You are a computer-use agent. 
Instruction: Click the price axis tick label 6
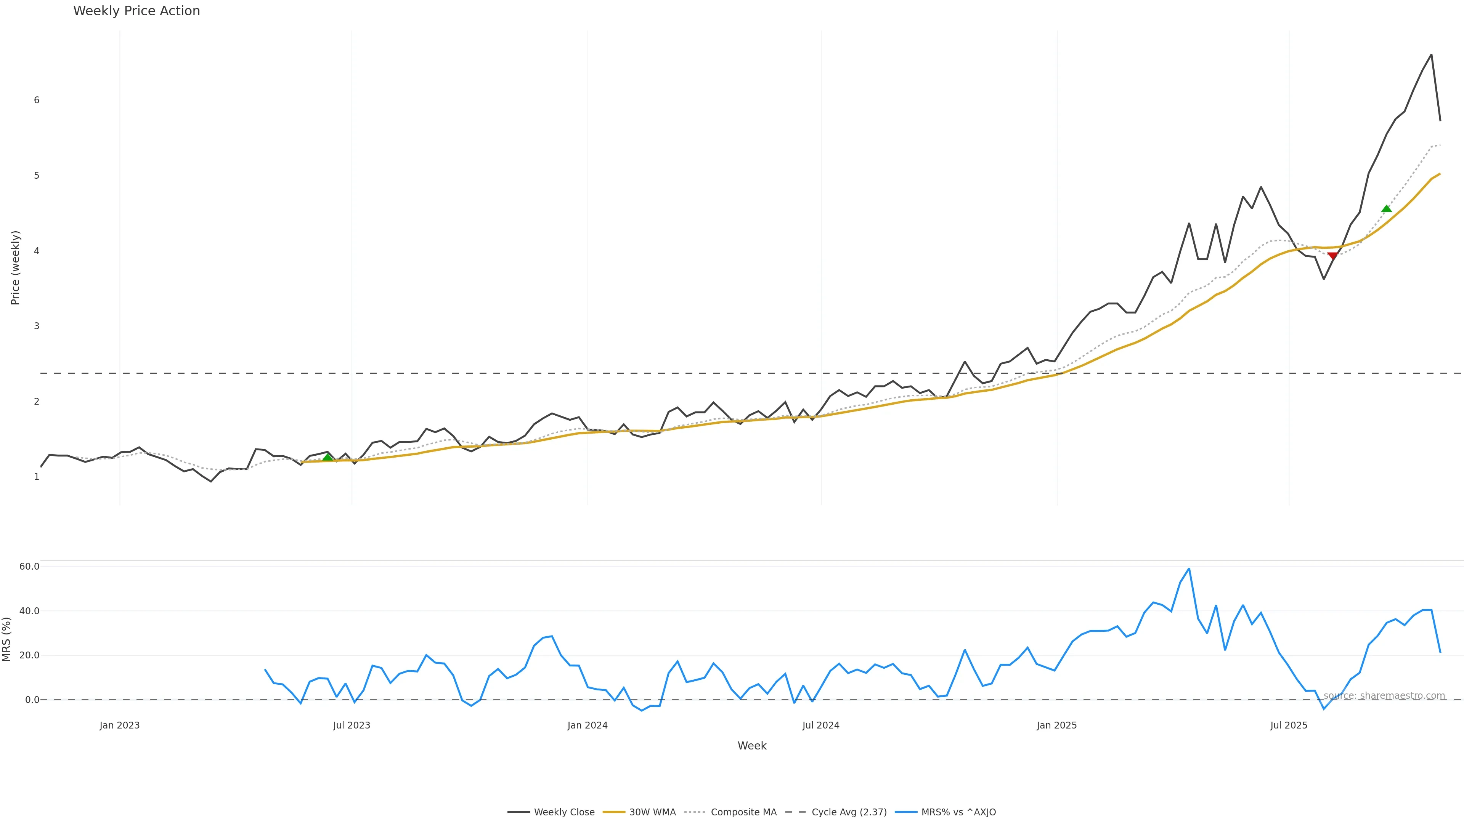36,100
